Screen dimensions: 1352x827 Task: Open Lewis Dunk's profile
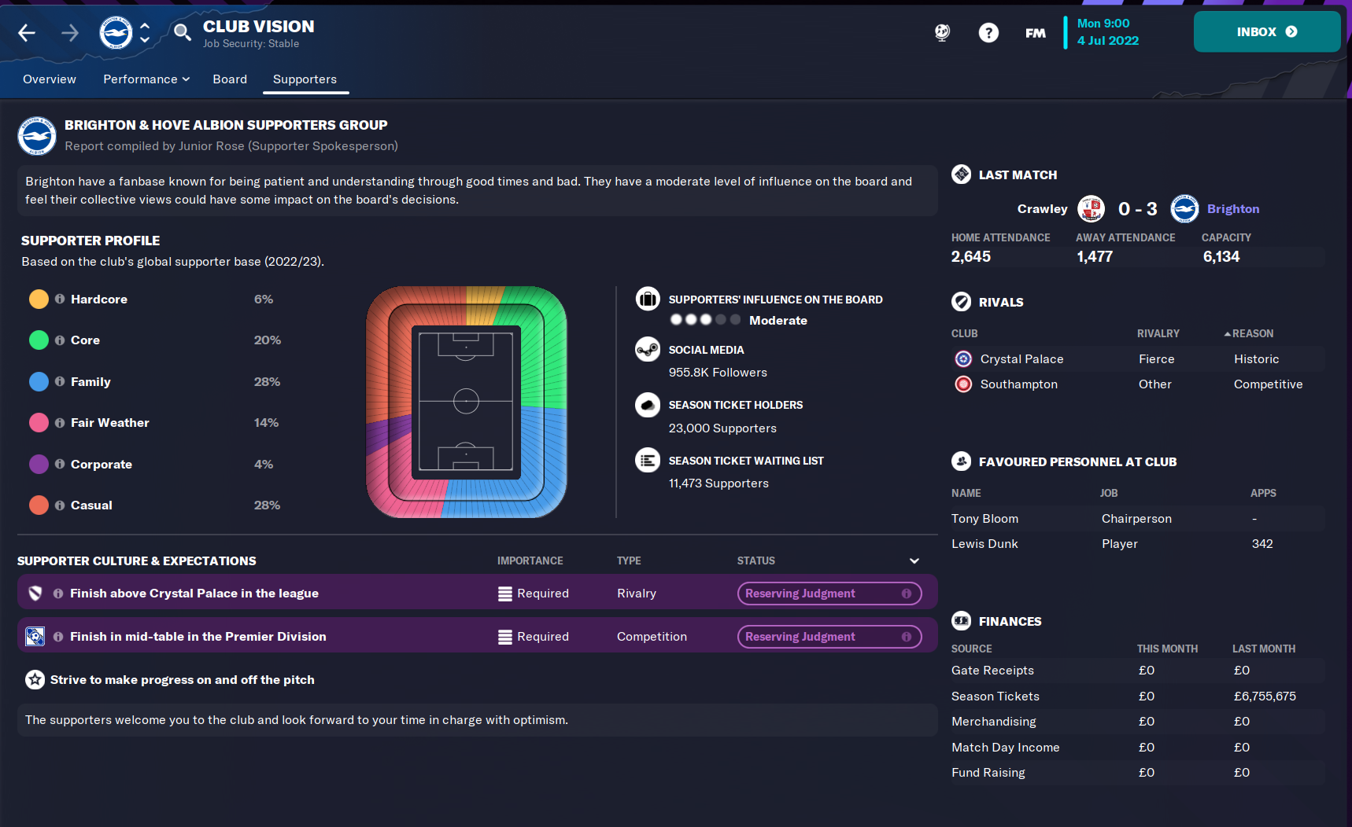coord(984,544)
